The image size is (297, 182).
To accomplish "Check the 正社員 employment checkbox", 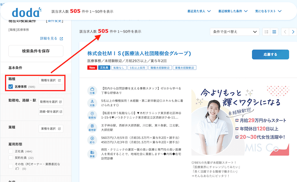I will (11, 151).
